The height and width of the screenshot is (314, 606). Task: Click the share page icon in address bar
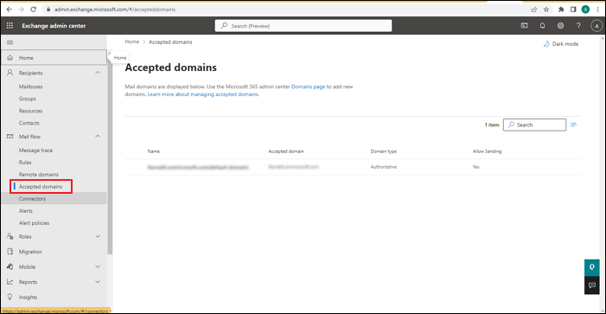[x=534, y=10]
